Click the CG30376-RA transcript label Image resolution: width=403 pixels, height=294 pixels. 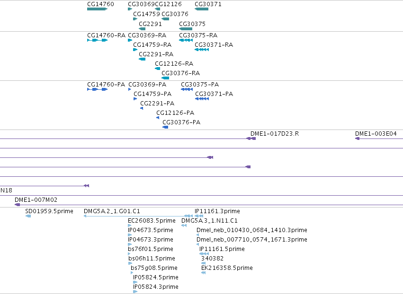(181, 73)
